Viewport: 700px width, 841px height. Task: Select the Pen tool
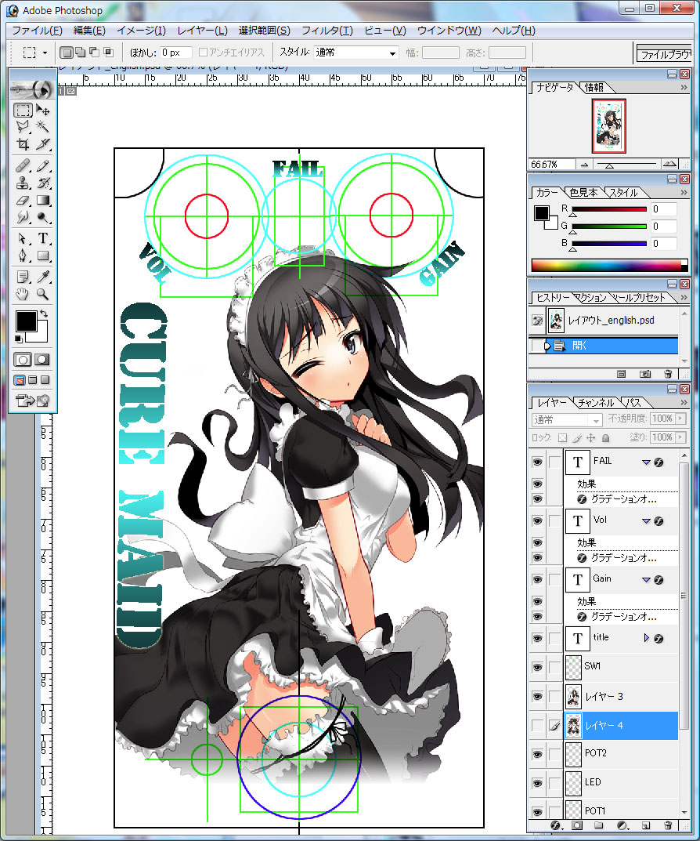pyautogui.click(x=23, y=256)
